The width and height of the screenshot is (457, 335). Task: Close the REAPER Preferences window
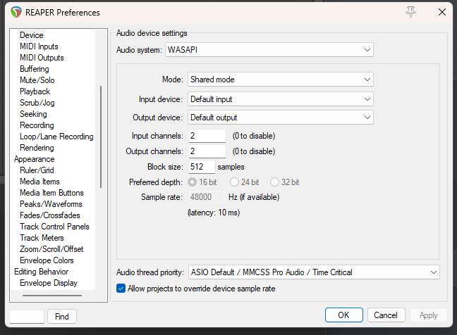click(x=441, y=12)
